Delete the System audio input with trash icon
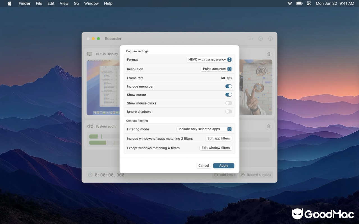Screen dimensions: 359x224 [269, 127]
